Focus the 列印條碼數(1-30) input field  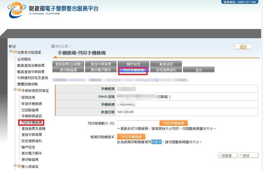point(138,124)
